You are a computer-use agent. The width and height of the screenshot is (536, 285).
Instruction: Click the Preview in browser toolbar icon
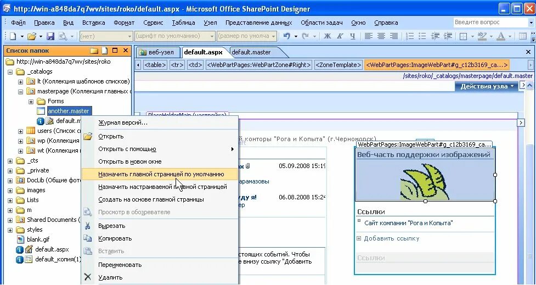63,36
